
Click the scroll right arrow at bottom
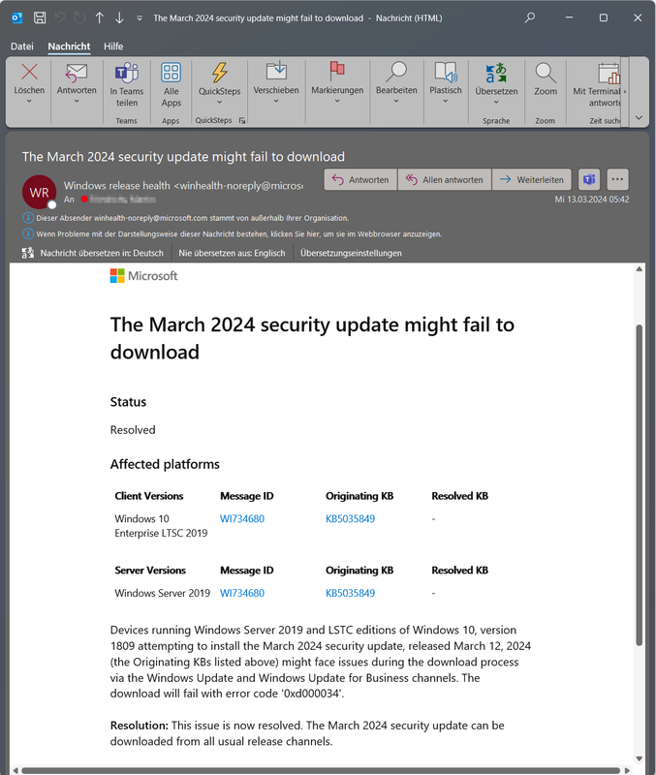627,770
